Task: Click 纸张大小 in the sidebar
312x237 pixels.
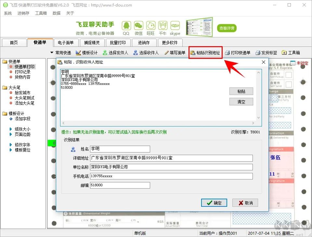Action: [20, 129]
